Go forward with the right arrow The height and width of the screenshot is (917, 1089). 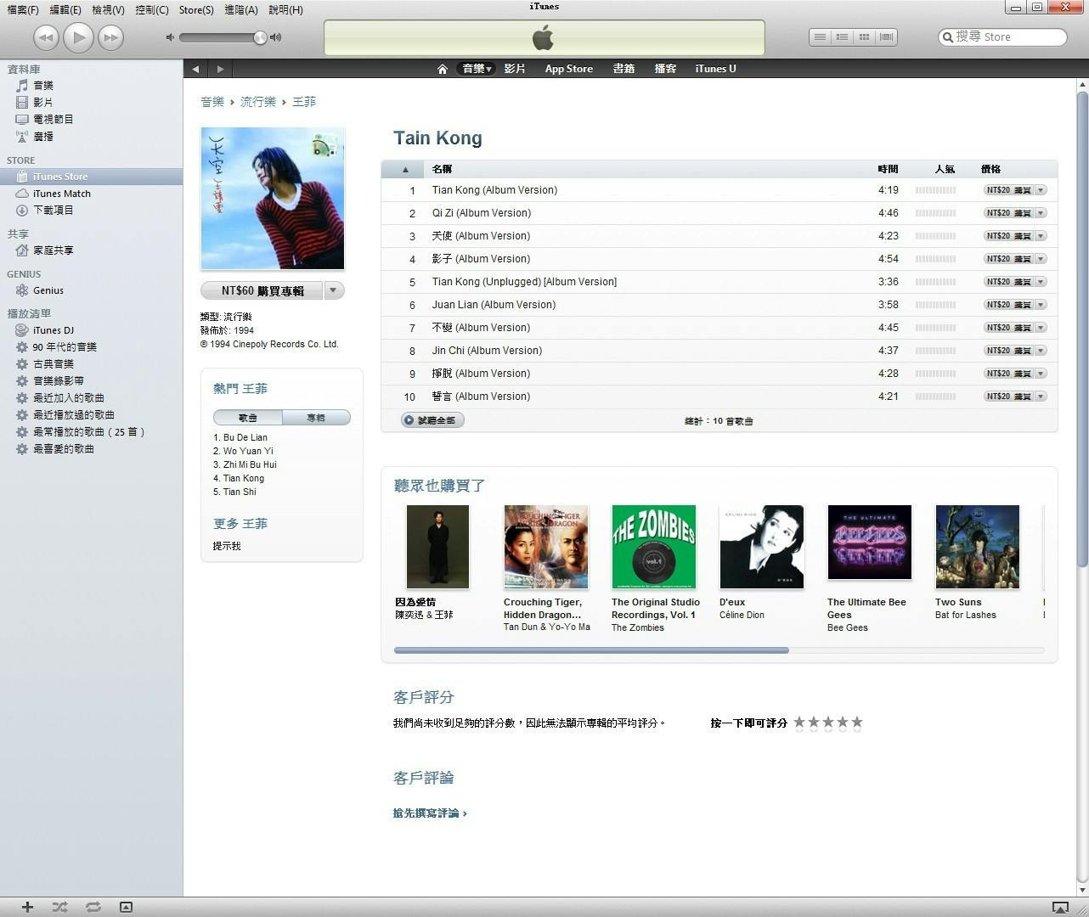pyautogui.click(x=220, y=69)
